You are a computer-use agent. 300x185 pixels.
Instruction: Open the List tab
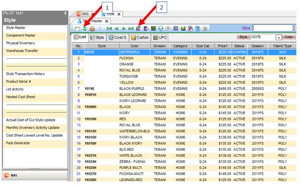[x=80, y=37]
